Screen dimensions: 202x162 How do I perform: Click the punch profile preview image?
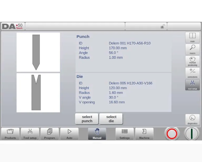pyautogui.click(x=38, y=52)
